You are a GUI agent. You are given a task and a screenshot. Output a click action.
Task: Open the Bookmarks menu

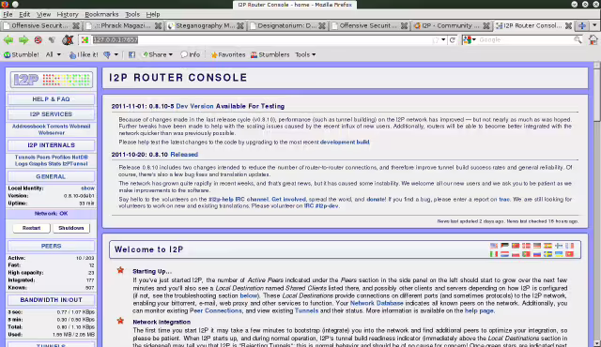pos(101,14)
